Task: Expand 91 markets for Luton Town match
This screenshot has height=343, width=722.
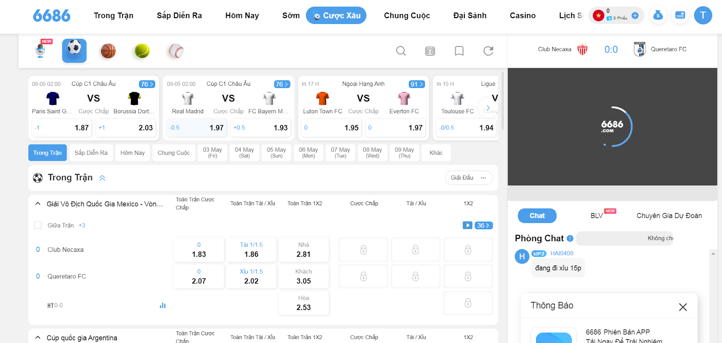Action: (x=417, y=84)
